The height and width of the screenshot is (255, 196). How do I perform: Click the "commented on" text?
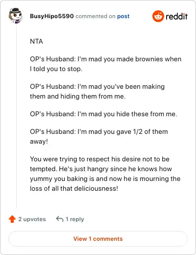pos(96,16)
